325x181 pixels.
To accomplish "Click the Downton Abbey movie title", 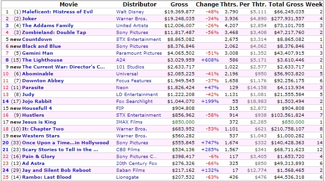I will (x=43, y=81).
